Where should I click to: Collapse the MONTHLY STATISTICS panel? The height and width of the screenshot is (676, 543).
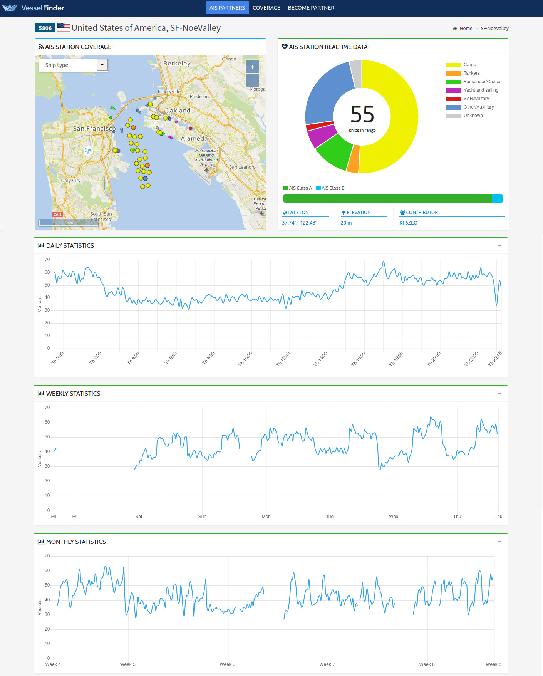pyautogui.click(x=499, y=542)
